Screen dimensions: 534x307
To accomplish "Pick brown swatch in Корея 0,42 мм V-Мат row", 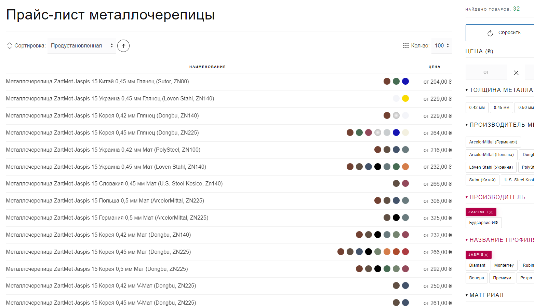I will 396,285.
